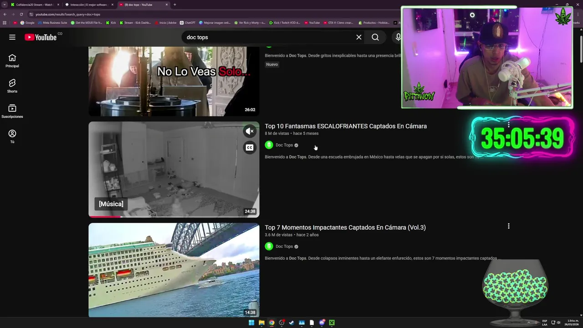Open the Mejorar imagen online bookmark
The image size is (583, 328).
click(x=215, y=23)
